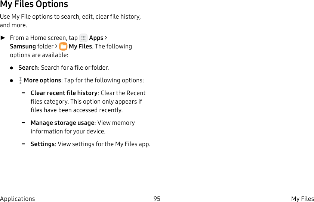314x202 pixels.
Task: Click the bold Samsung text
Action: (23, 47)
